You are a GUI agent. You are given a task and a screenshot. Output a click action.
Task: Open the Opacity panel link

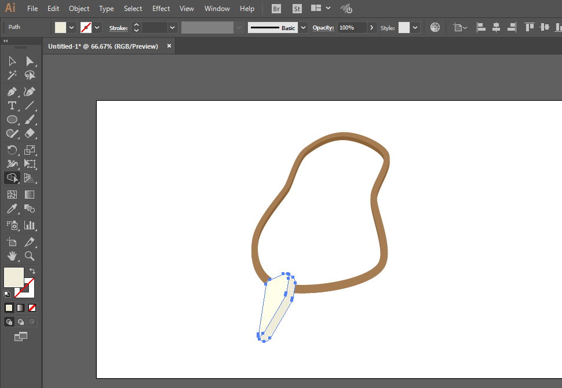point(323,28)
